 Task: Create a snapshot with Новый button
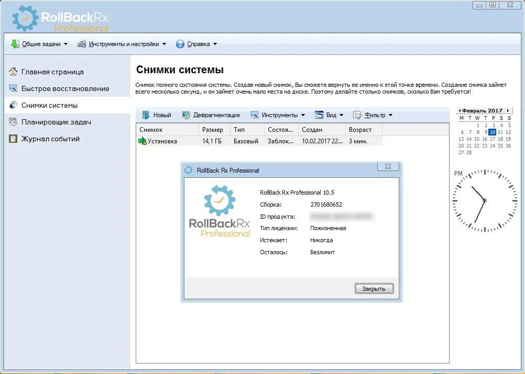[157, 115]
